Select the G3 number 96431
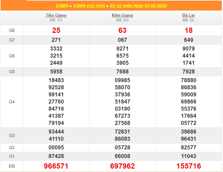Screen dimensions: 223x172 [189, 139]
